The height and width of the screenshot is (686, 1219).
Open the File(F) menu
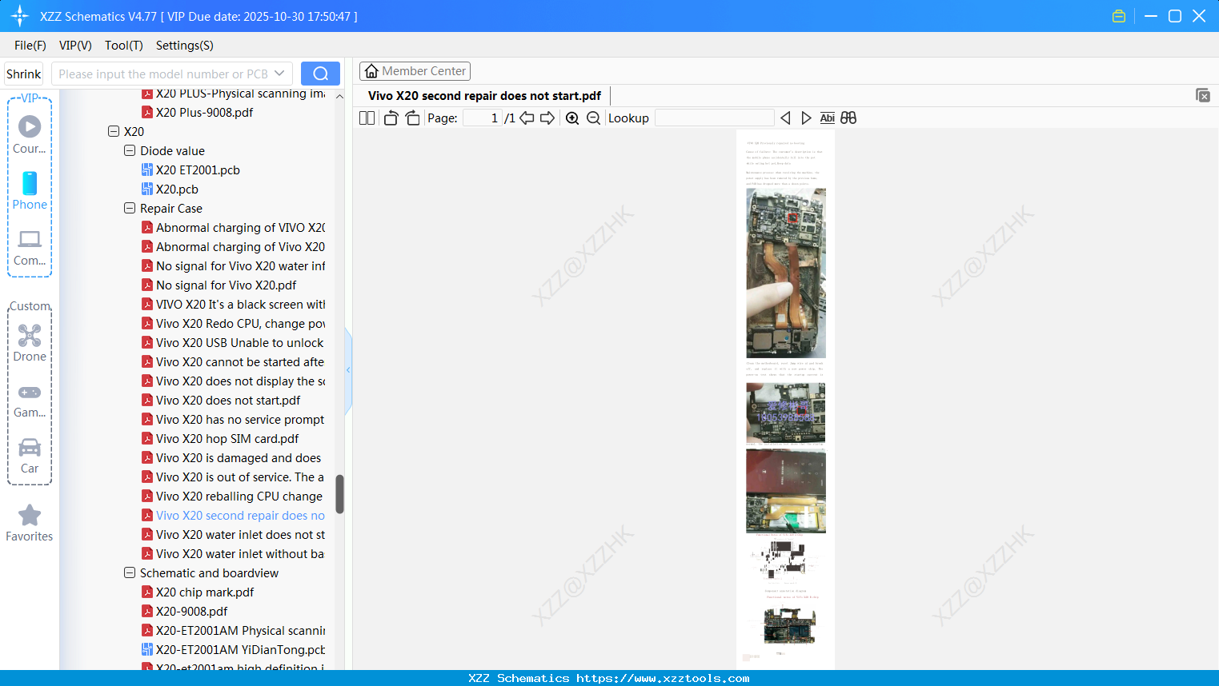pyautogui.click(x=30, y=46)
